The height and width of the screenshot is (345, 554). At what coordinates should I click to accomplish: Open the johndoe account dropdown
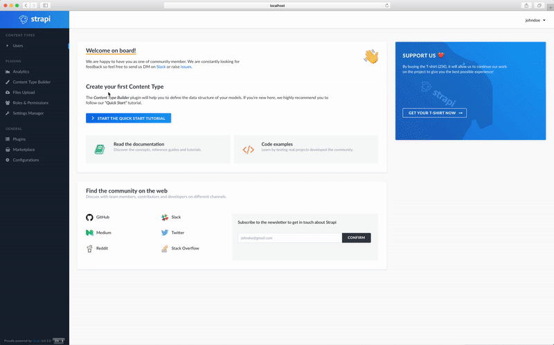click(x=535, y=20)
